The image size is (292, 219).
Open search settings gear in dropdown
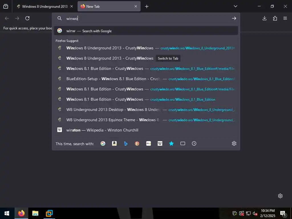(x=234, y=143)
